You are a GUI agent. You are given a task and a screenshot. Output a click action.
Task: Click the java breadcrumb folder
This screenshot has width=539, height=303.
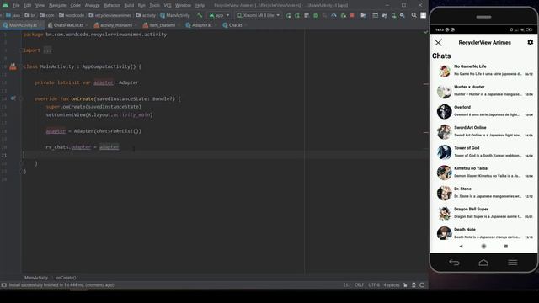13,15
